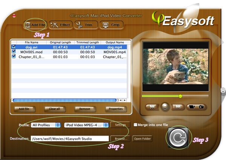The height and width of the screenshot is (160, 226).
Task: Click the Remove button
Action: click(x=85, y=109)
